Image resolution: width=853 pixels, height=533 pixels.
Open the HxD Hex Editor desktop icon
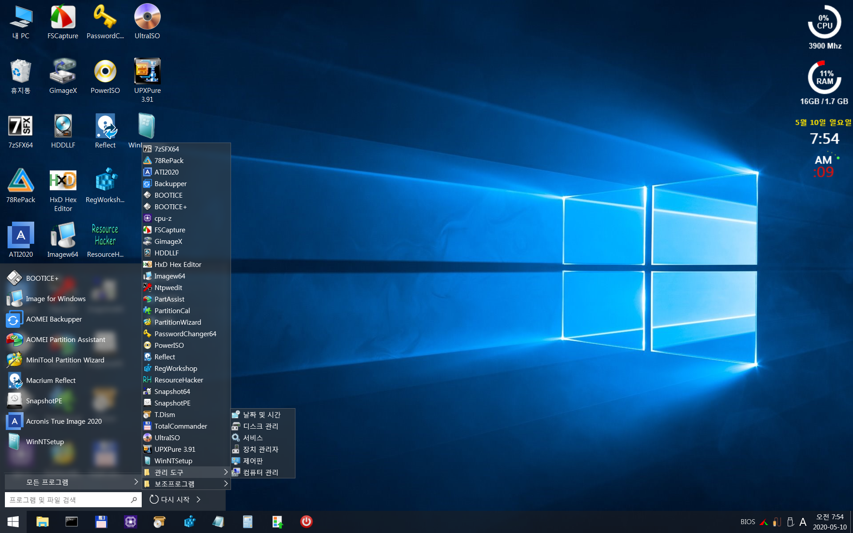click(63, 190)
